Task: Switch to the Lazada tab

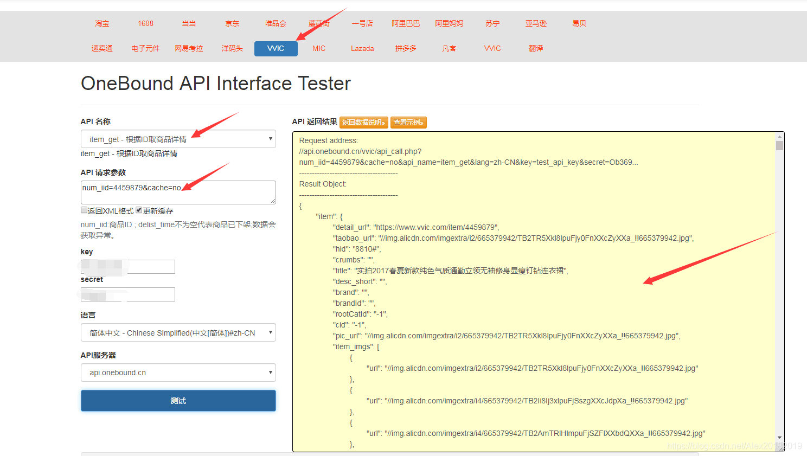Action: [362, 49]
